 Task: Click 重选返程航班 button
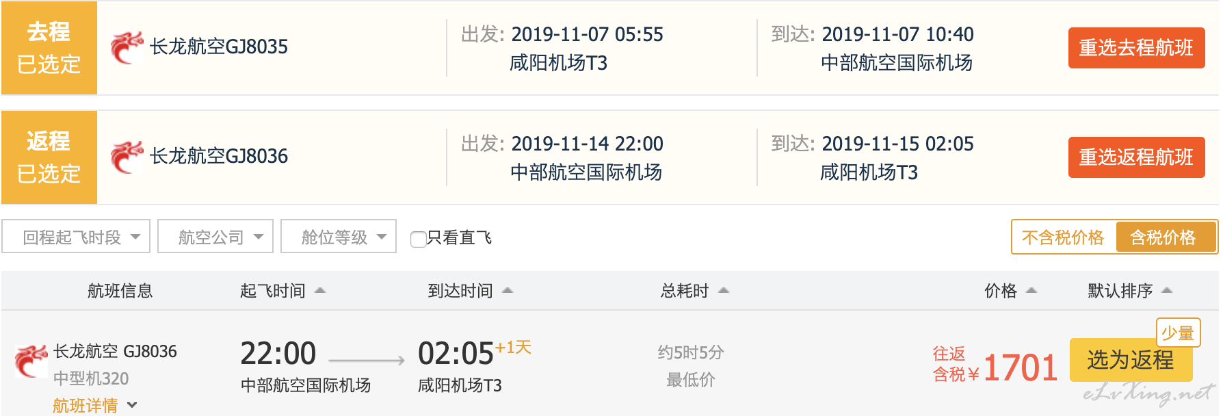point(1136,157)
